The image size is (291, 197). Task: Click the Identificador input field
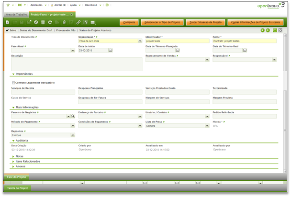(x=176, y=41)
